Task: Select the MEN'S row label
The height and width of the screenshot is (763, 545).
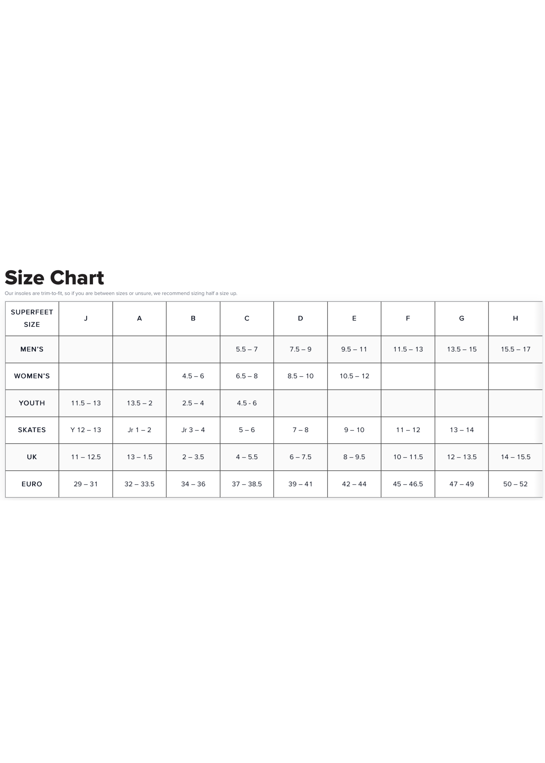Action: click(32, 349)
